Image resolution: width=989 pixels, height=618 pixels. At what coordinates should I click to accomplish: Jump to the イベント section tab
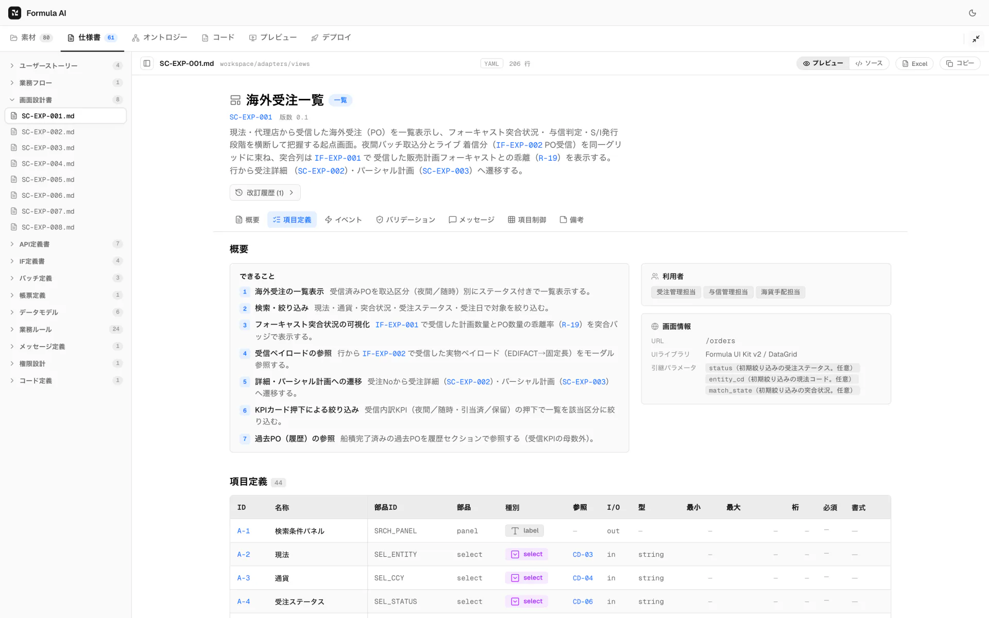click(343, 220)
